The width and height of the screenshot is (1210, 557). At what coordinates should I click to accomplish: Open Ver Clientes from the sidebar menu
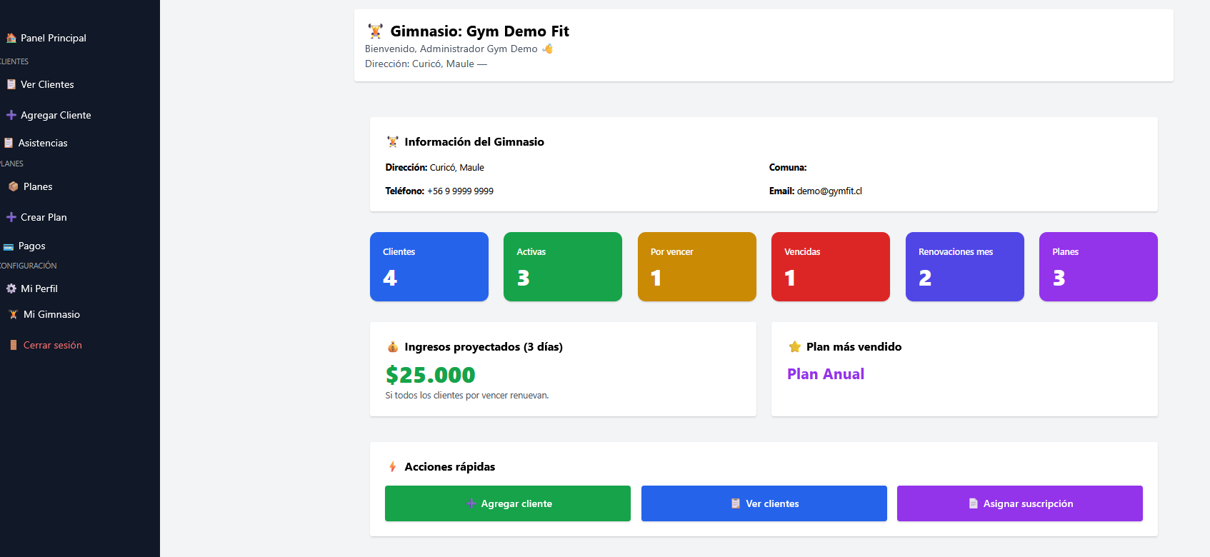click(47, 84)
